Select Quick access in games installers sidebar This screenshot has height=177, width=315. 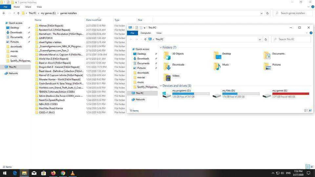click(x=15, y=23)
